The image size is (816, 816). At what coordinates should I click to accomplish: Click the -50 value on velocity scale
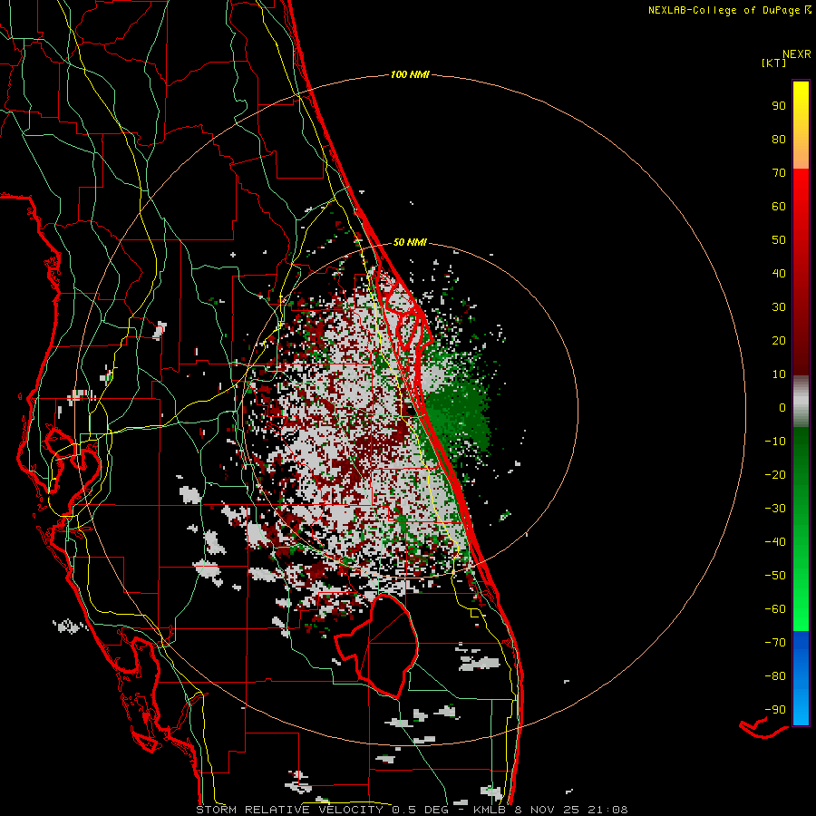point(775,576)
